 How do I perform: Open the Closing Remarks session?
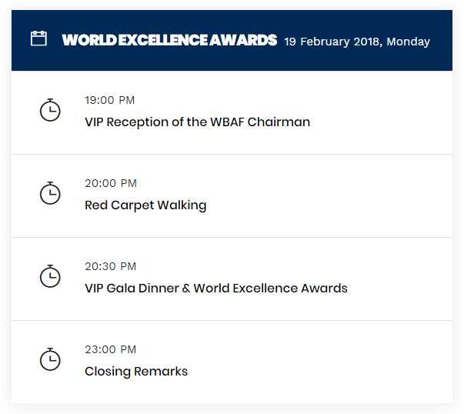pyautogui.click(x=136, y=372)
